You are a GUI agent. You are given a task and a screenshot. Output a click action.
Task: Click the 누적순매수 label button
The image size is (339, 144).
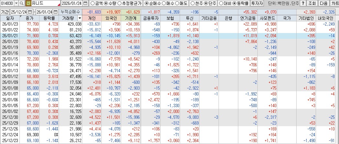click(70, 12)
